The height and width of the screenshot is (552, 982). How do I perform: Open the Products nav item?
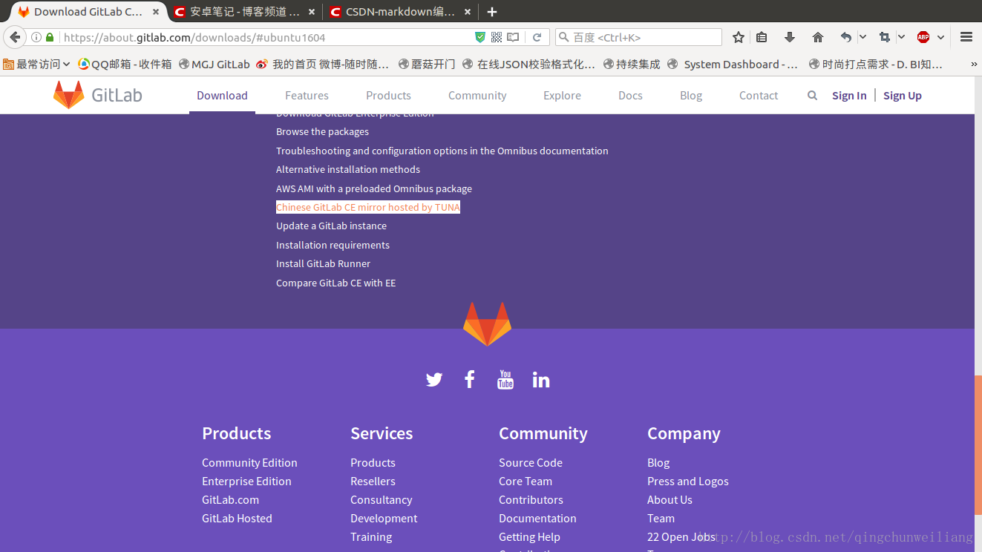pos(388,95)
